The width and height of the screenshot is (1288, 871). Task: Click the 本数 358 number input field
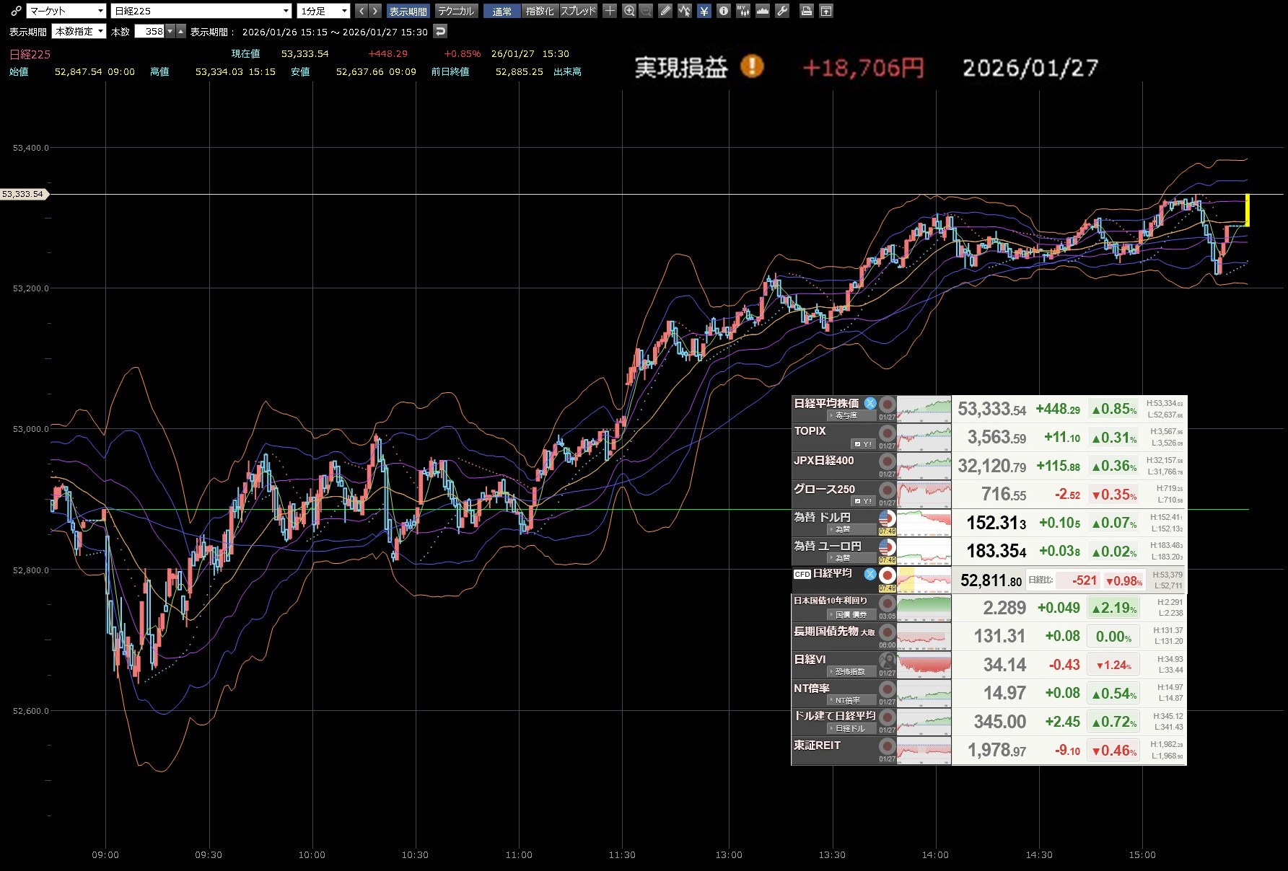pyautogui.click(x=150, y=31)
